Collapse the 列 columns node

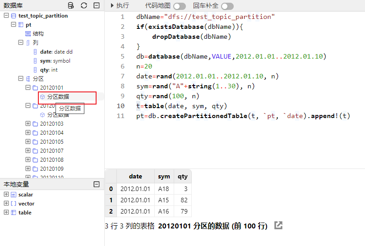click(x=21, y=43)
